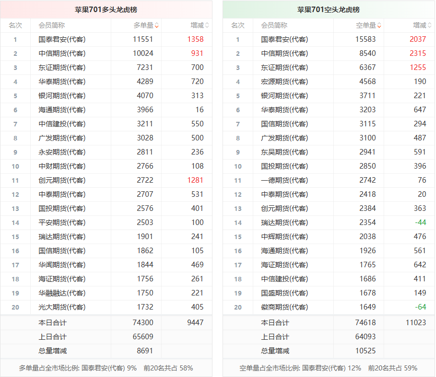Sort long table by 多单量 sort icon
This screenshot has width=436, height=377.
pyautogui.click(x=157, y=26)
